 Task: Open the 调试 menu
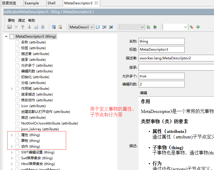click(21, 21)
